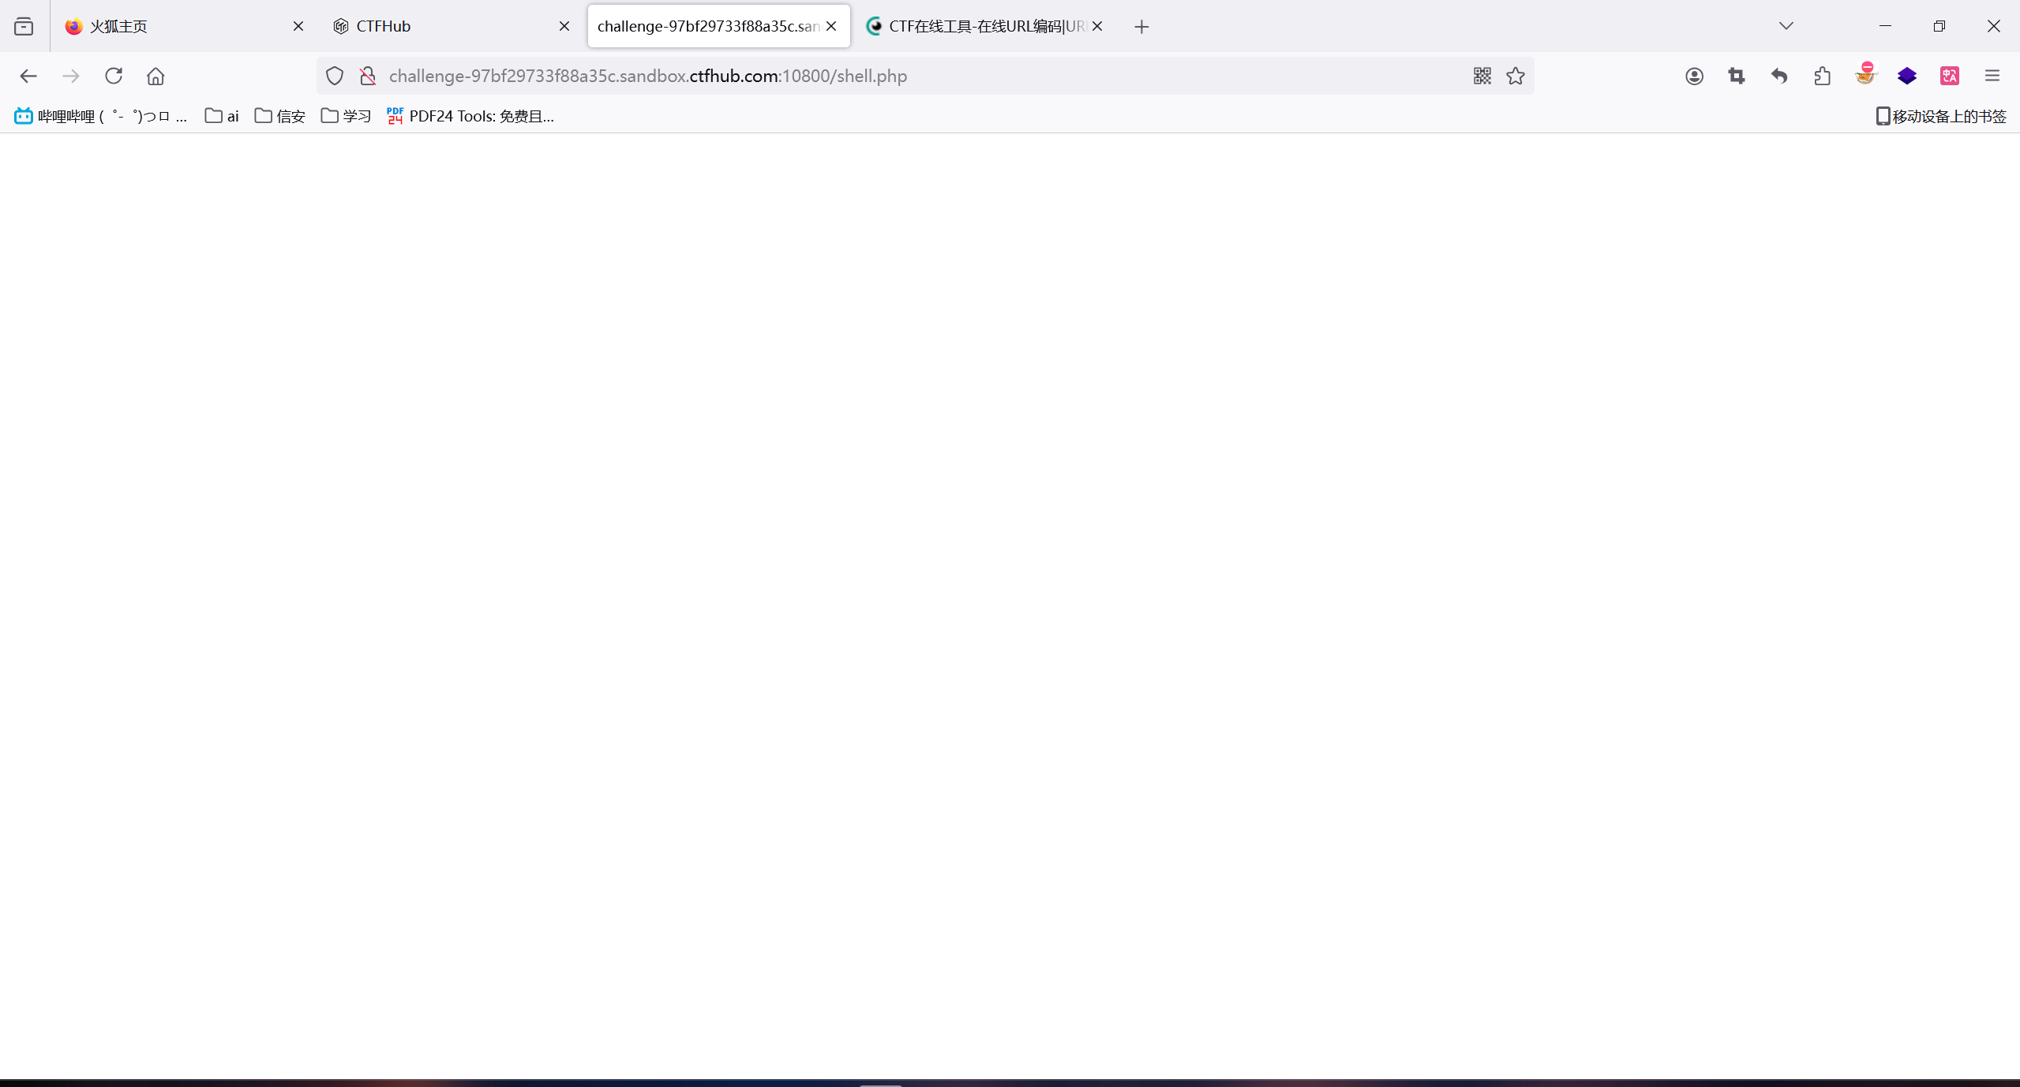Expand the list all tabs chevron

tap(1786, 26)
